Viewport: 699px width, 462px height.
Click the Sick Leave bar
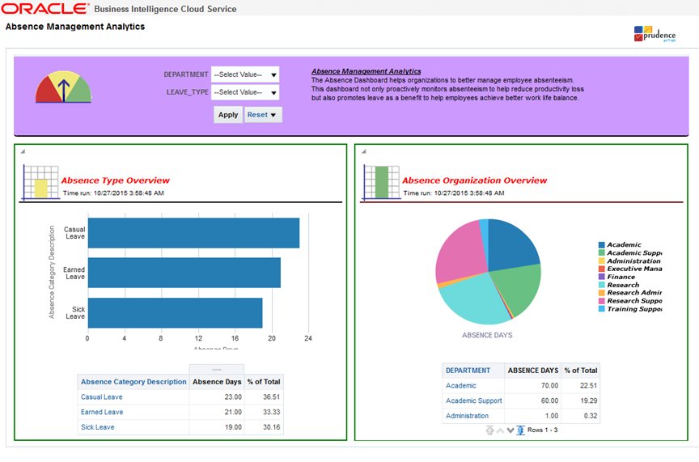pos(175,312)
